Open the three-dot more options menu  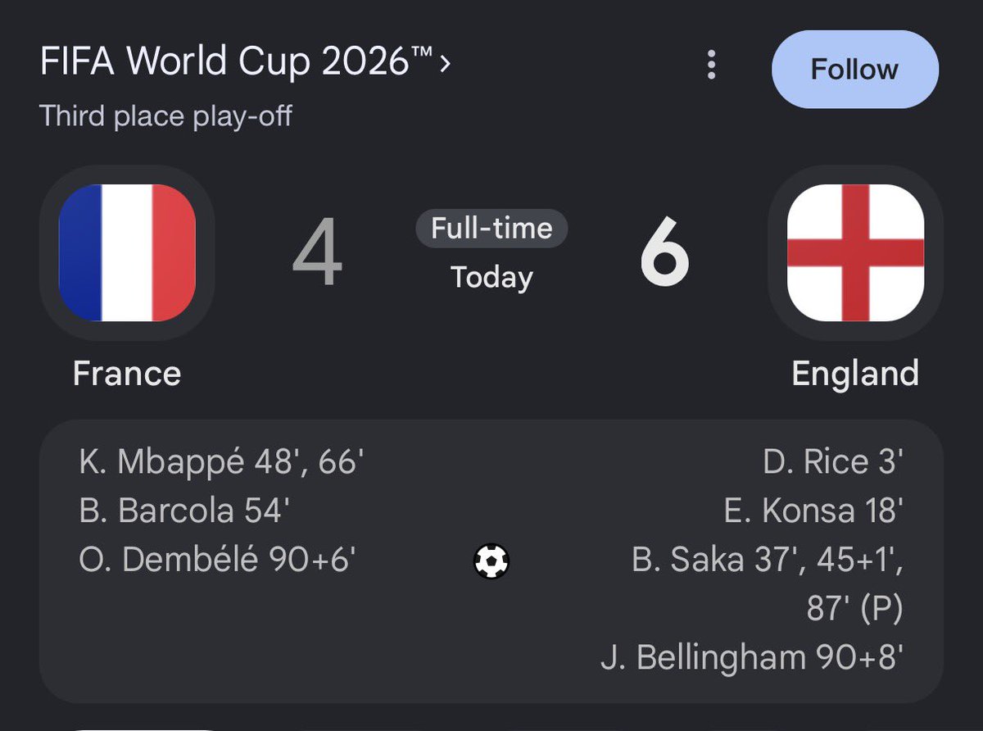(x=712, y=65)
